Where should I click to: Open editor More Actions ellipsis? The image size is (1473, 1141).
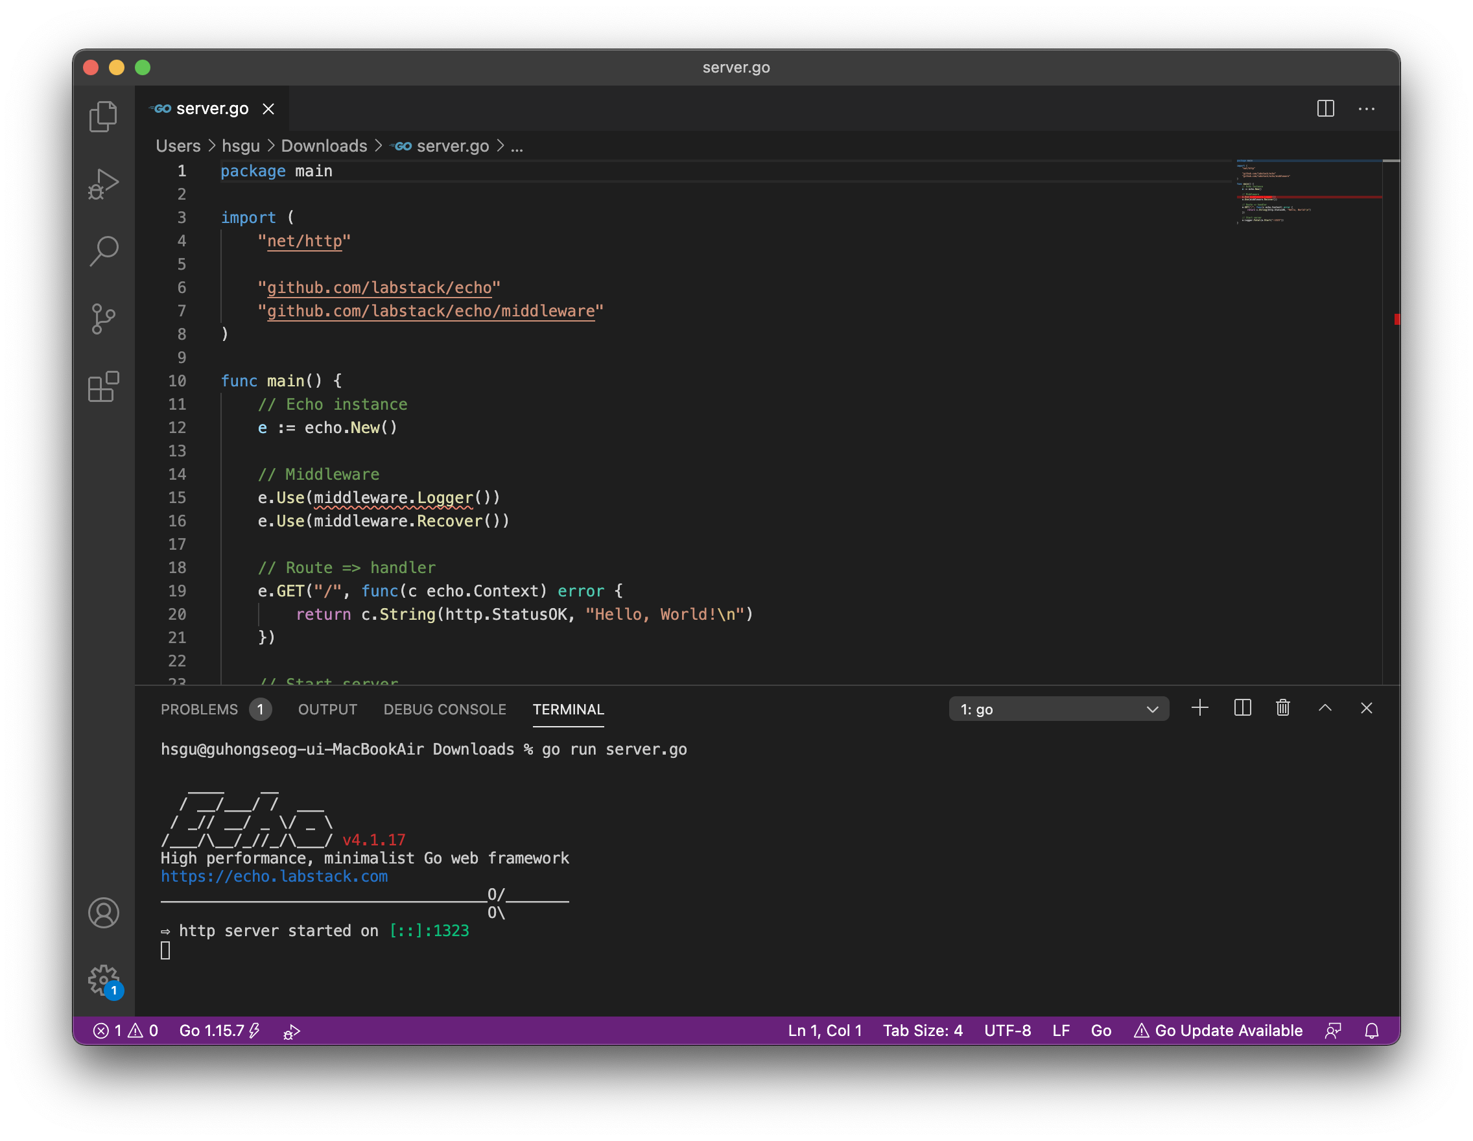click(1367, 108)
